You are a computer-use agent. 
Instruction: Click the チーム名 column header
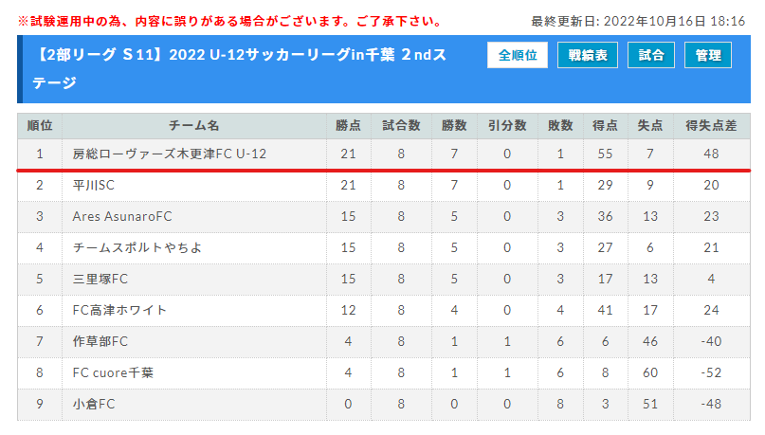(194, 126)
